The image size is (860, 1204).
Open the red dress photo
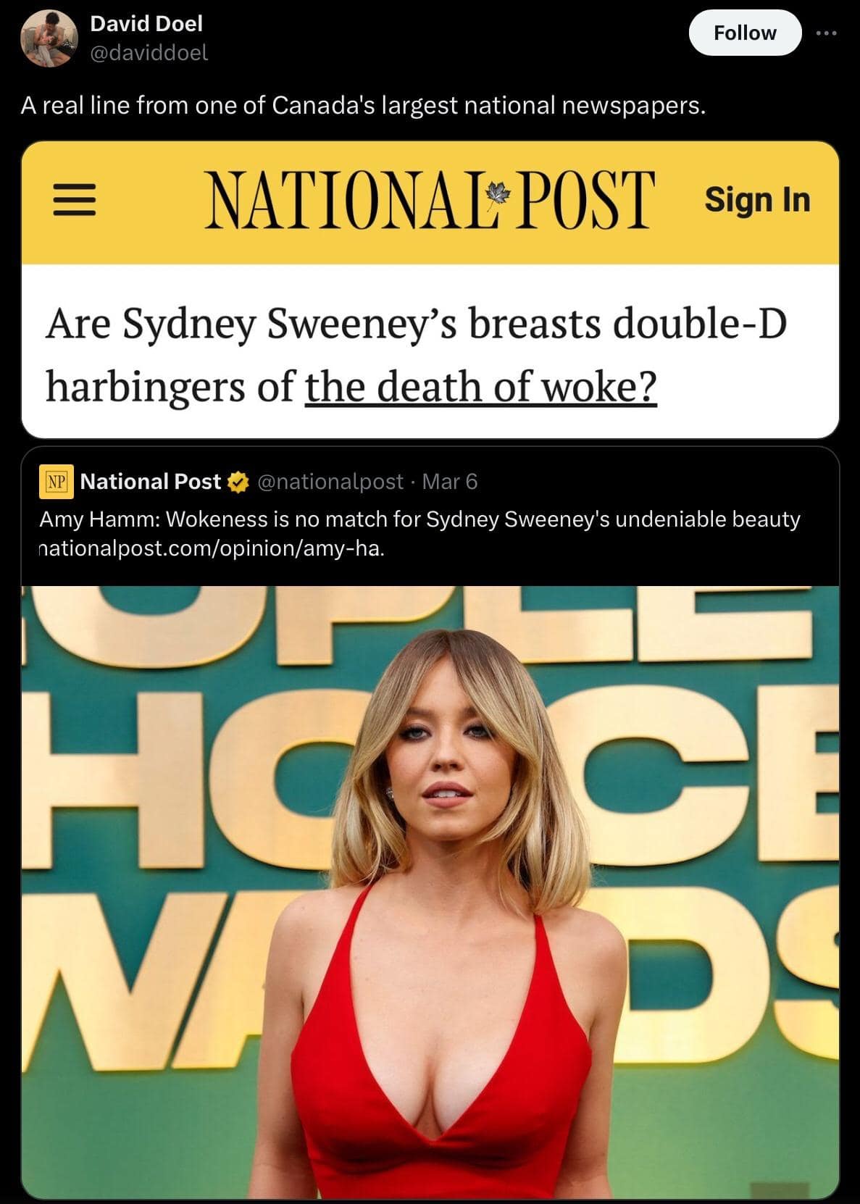[x=430, y=892]
